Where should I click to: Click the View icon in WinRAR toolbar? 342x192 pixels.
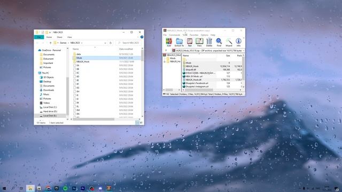click(199, 42)
